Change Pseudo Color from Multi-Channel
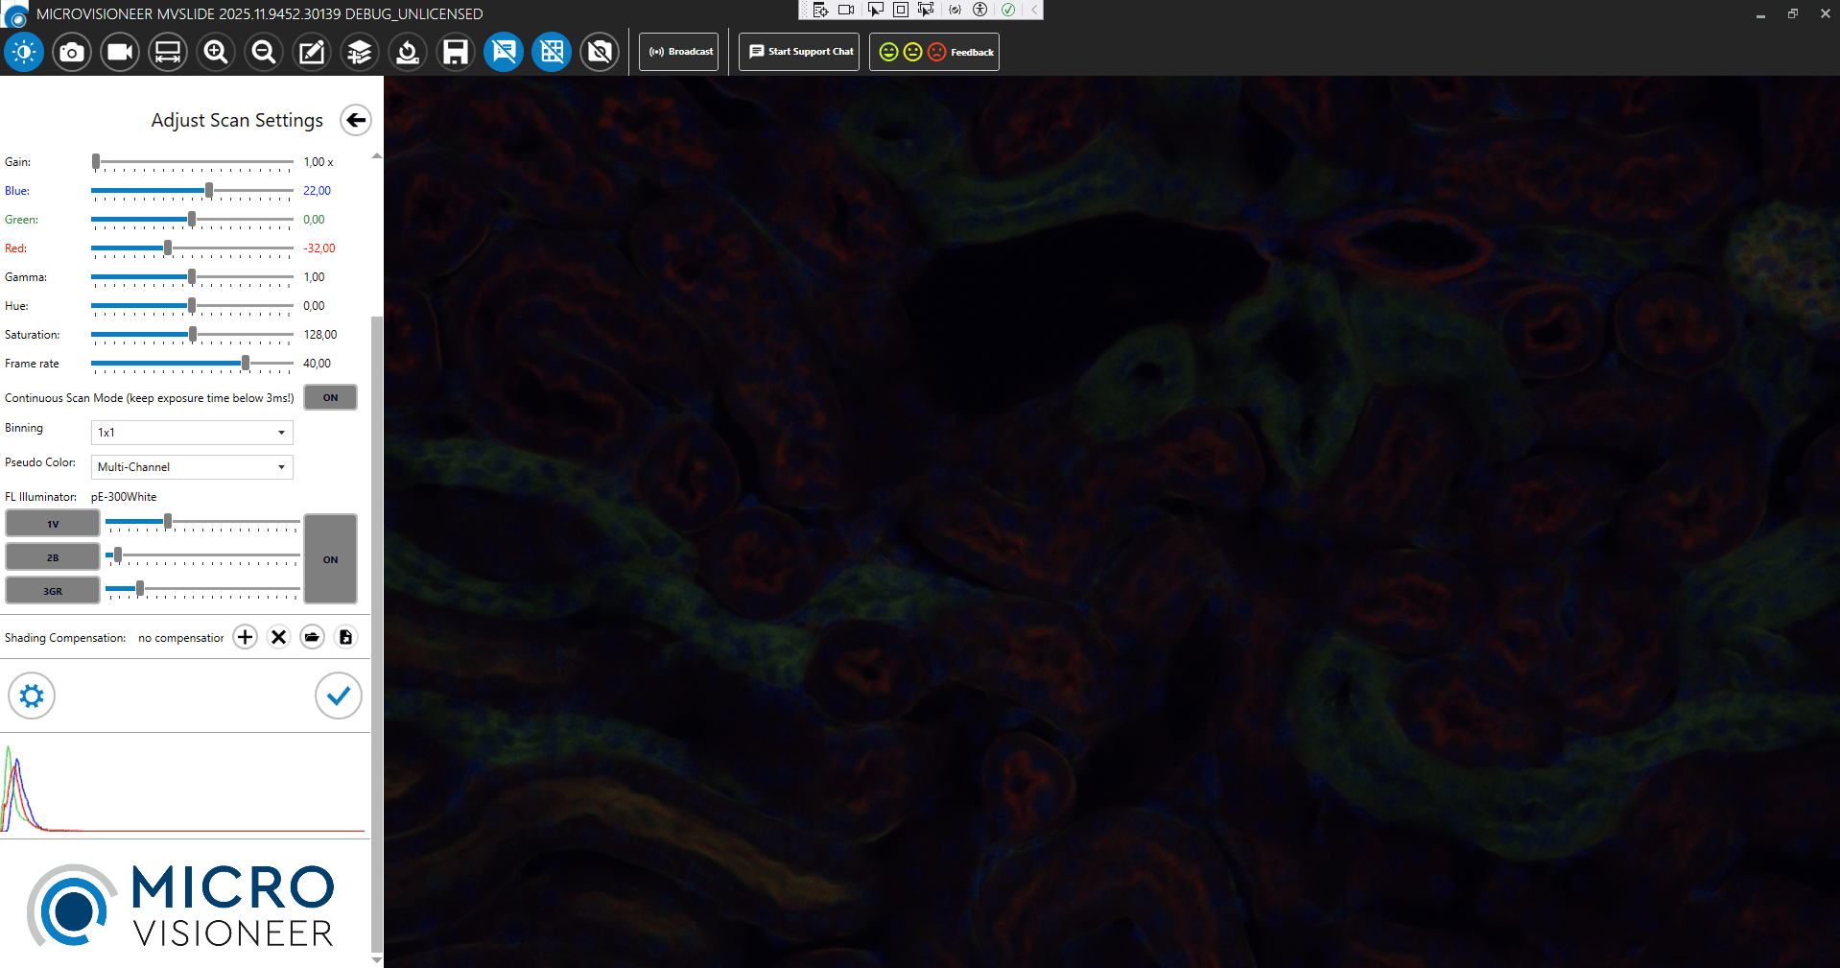 191,467
